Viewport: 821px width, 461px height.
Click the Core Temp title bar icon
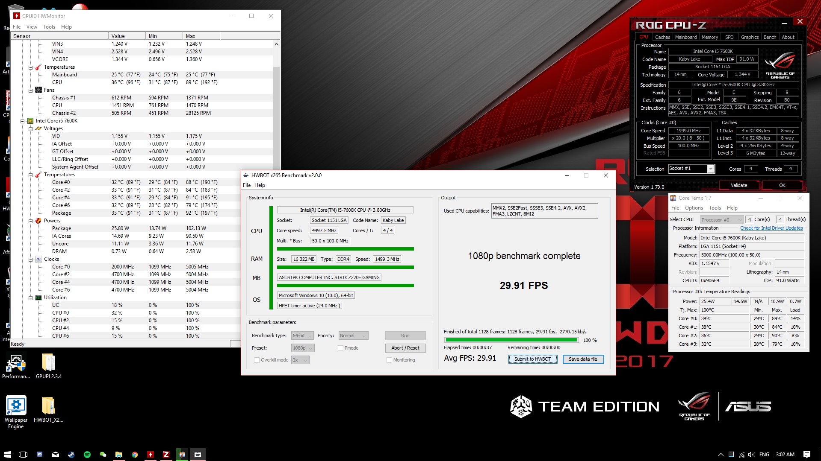673,198
